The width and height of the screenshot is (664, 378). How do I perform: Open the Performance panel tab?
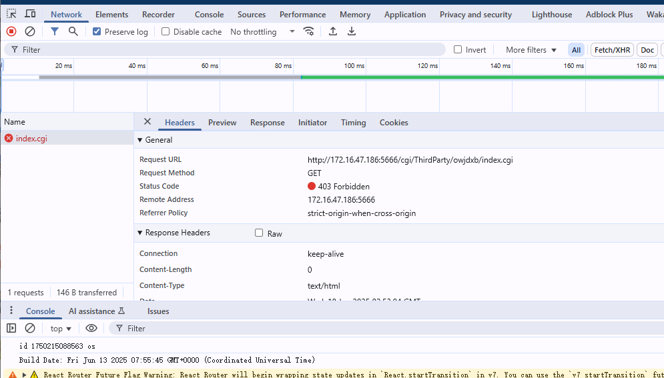[x=303, y=15]
